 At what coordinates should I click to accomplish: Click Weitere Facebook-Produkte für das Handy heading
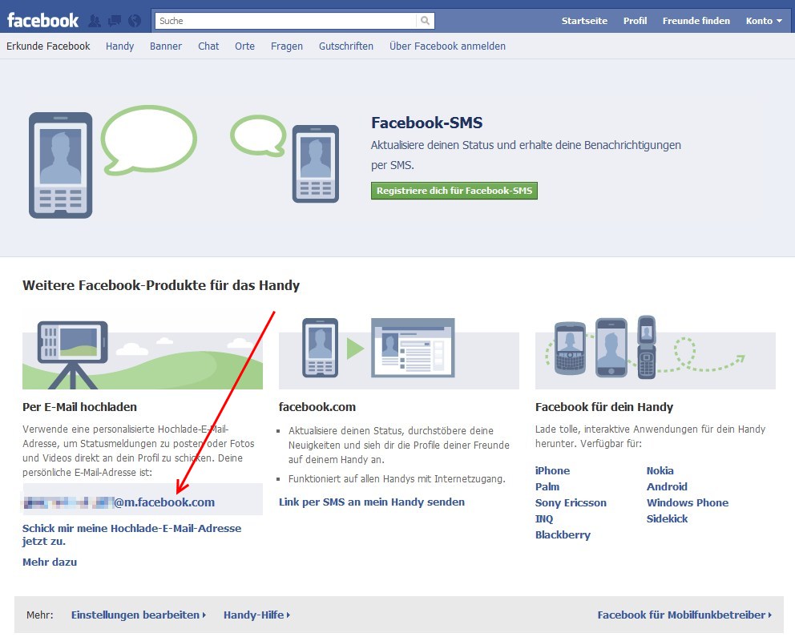click(x=161, y=285)
